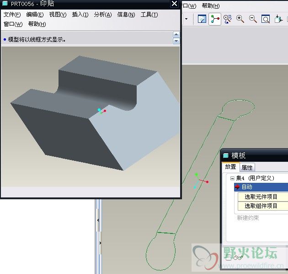Open 信息(N) menu in PRT0056 window
Image resolution: width=288 pixels, height=274 pixels.
tap(126, 15)
